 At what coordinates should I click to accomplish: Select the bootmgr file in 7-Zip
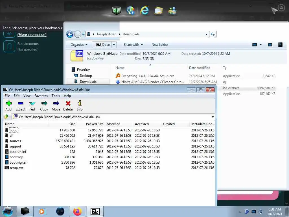[16, 157]
